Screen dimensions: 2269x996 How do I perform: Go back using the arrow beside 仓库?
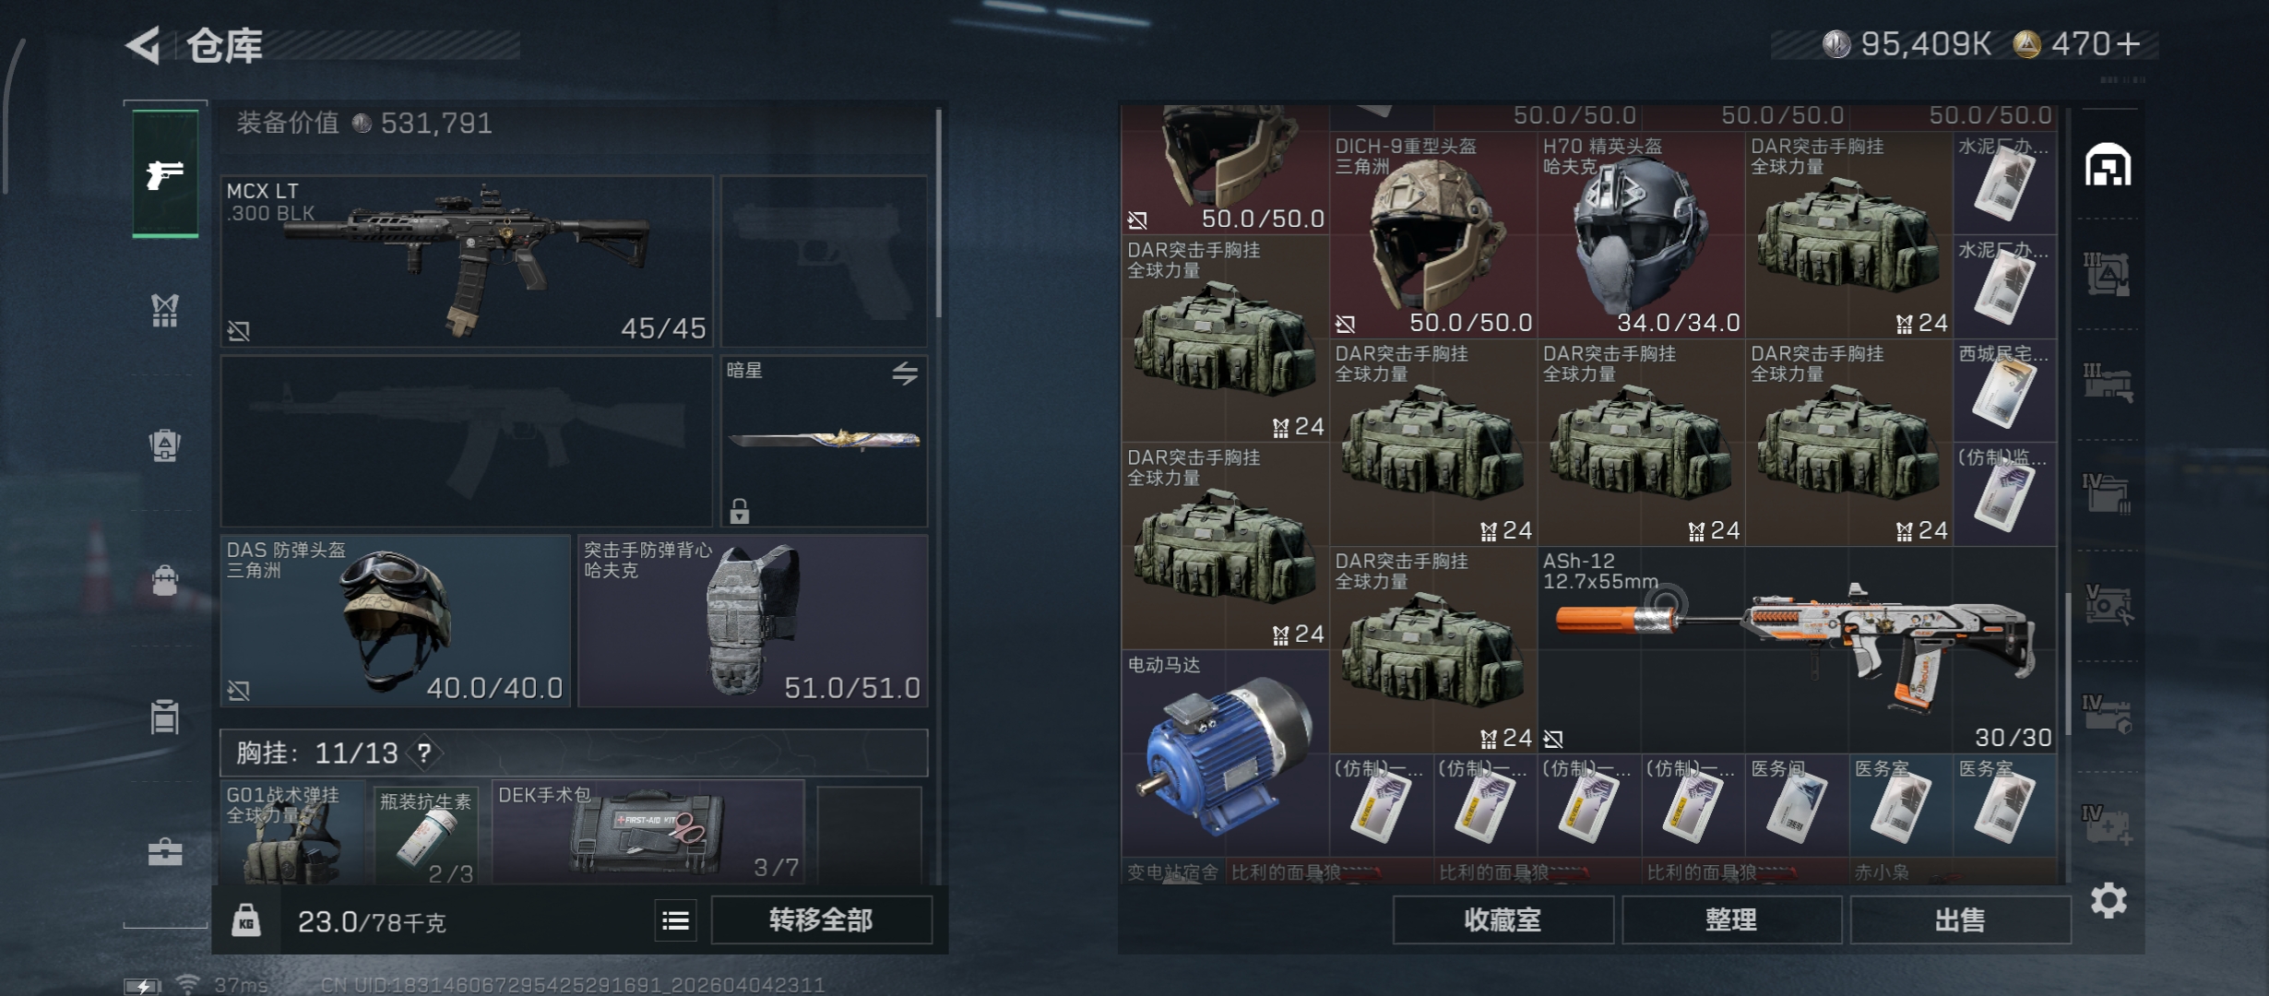click(x=143, y=44)
